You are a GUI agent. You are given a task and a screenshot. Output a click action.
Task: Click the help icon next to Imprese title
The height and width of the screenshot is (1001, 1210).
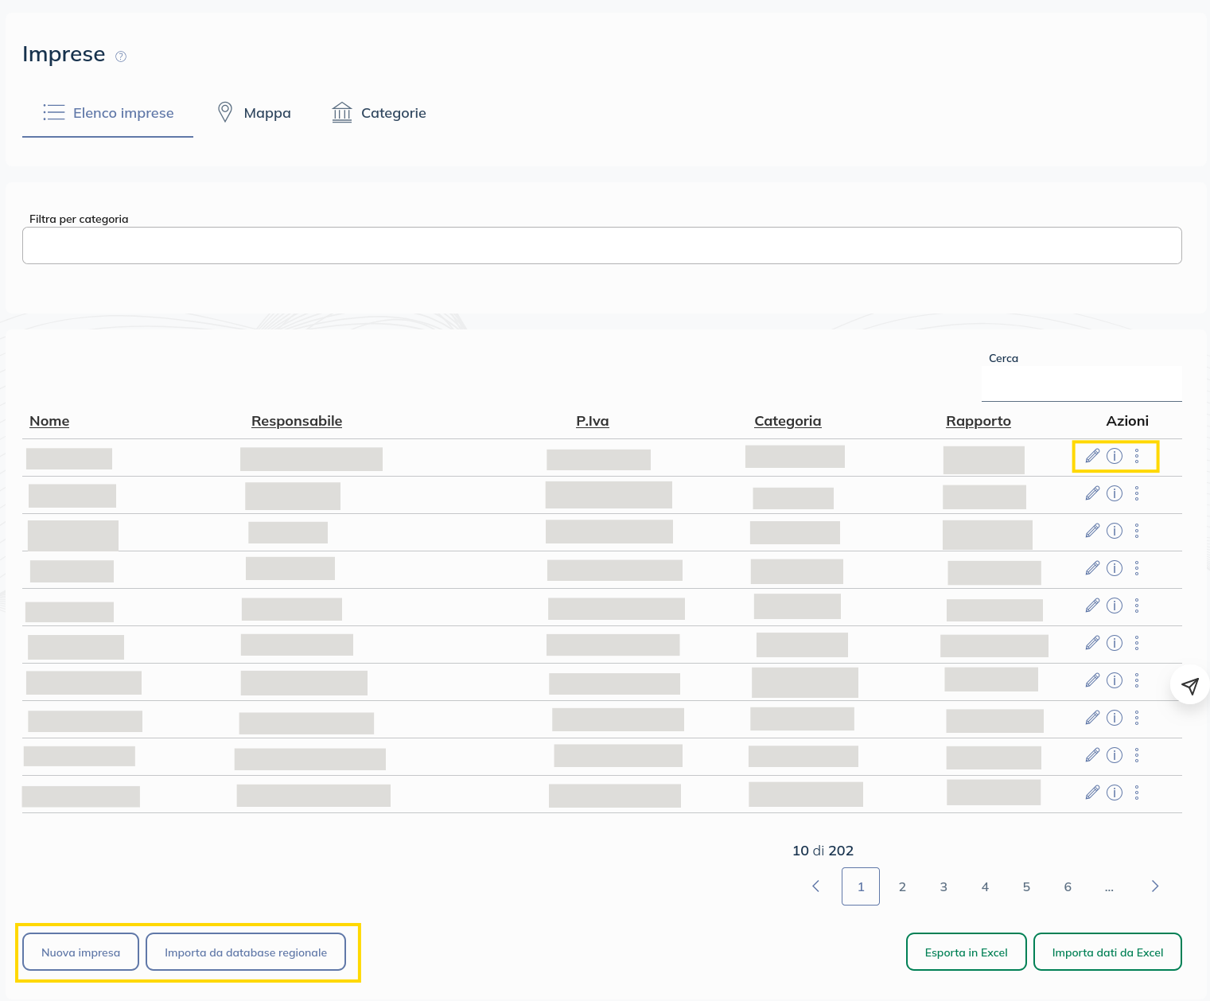click(121, 56)
